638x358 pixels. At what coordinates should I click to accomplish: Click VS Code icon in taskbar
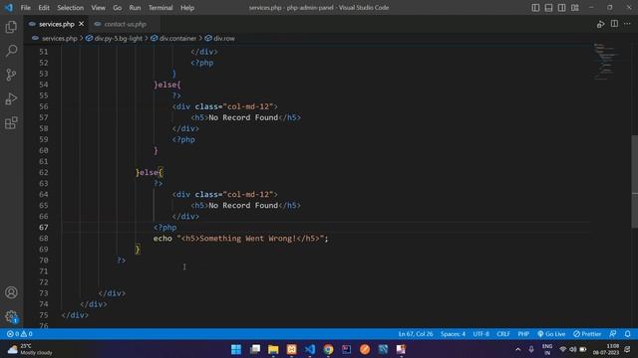[310, 349]
